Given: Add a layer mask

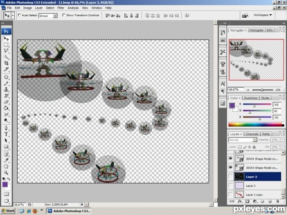Looking at the screenshot, I should click(247, 201).
